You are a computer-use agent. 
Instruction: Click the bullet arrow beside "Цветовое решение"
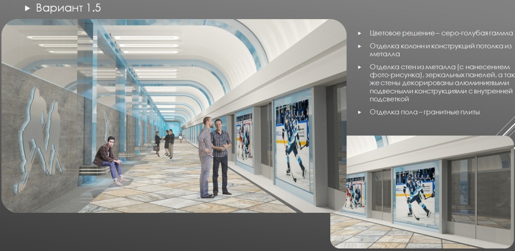[359, 33]
